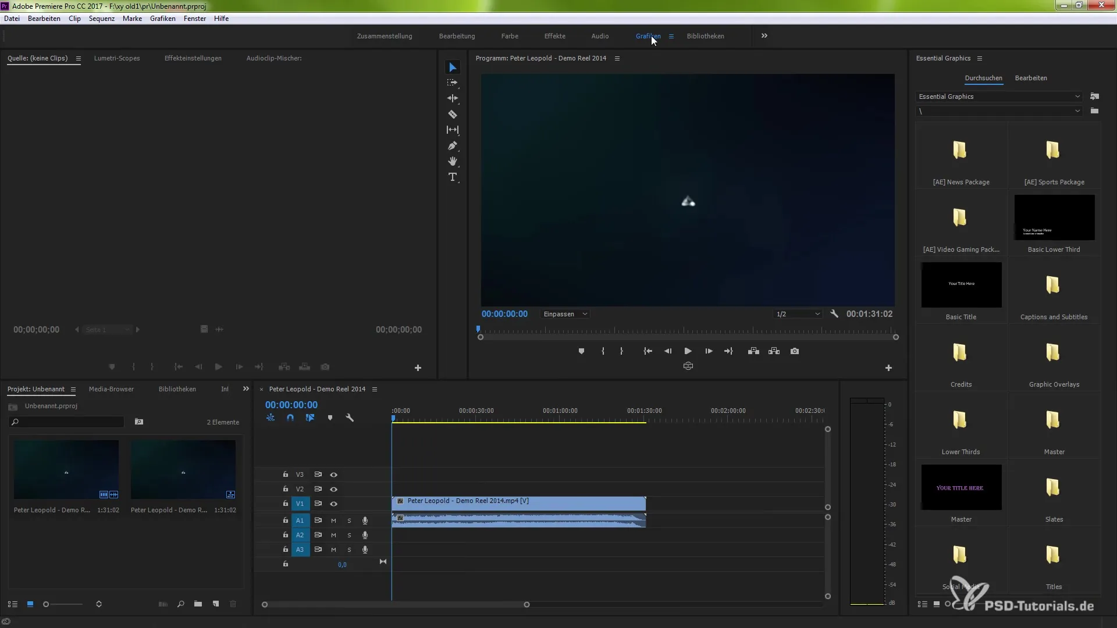This screenshot has width=1117, height=628.
Task: Select the Razor tool
Action: [x=453, y=115]
